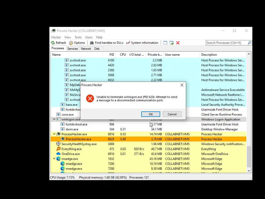This screenshot has width=265, height=199.
Task: Switch to the Disk tab
Action: 97,49
